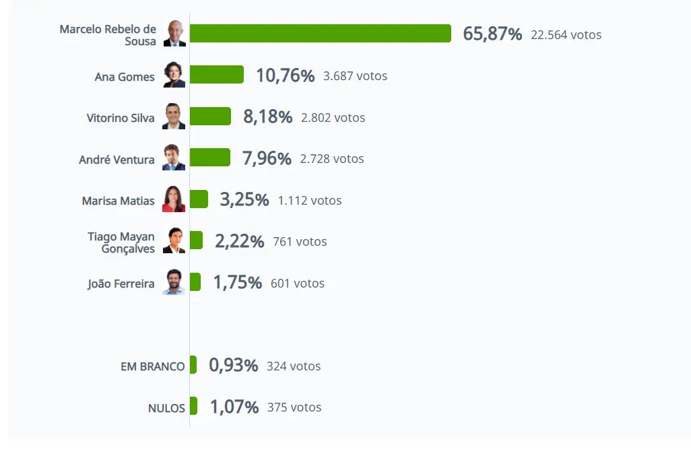Click the EM BRANCO label

click(x=152, y=366)
